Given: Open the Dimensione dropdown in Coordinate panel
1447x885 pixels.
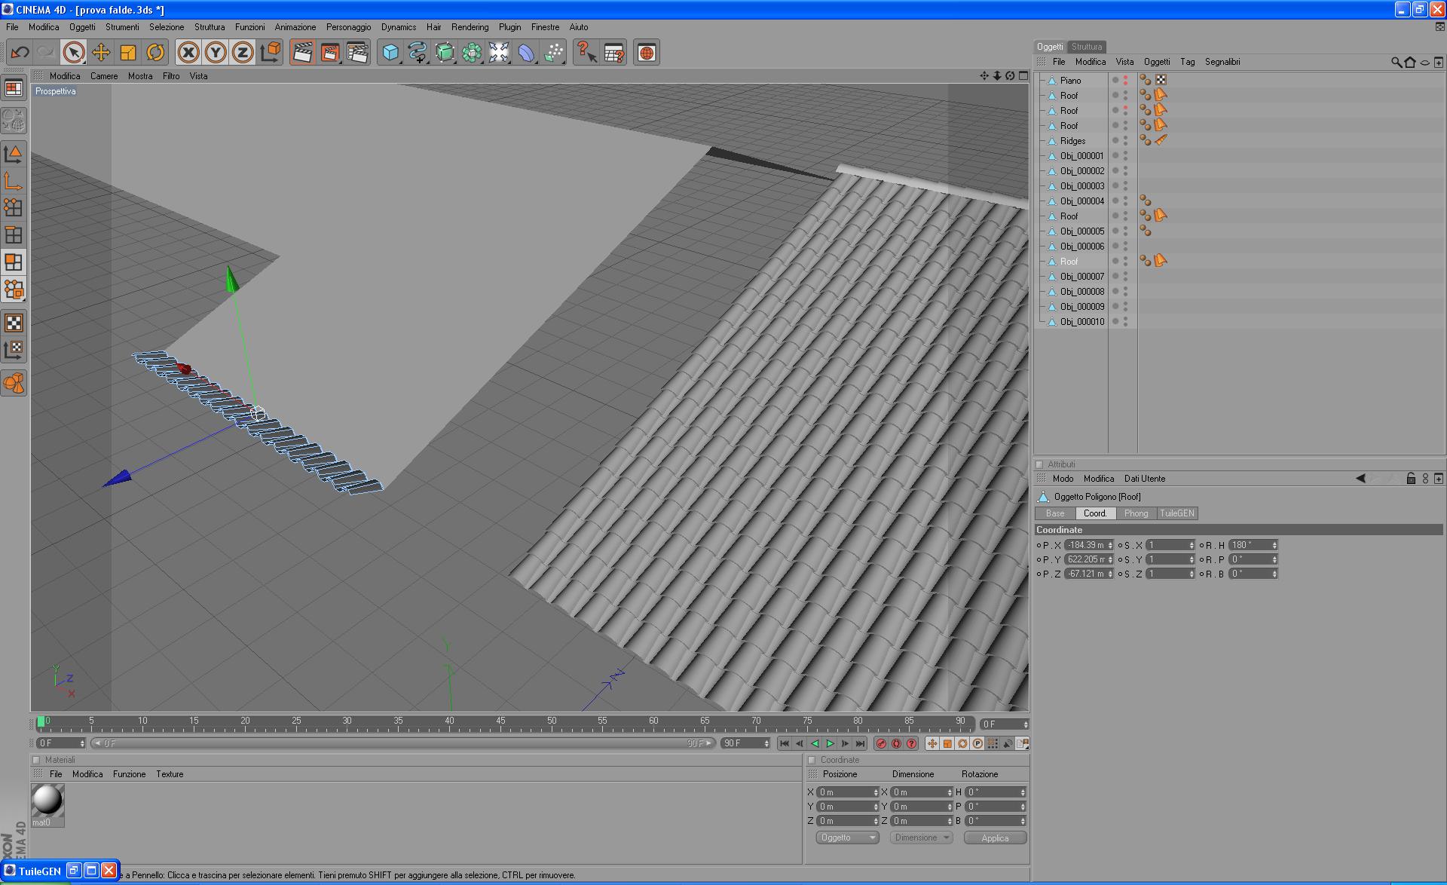Looking at the screenshot, I should (921, 838).
